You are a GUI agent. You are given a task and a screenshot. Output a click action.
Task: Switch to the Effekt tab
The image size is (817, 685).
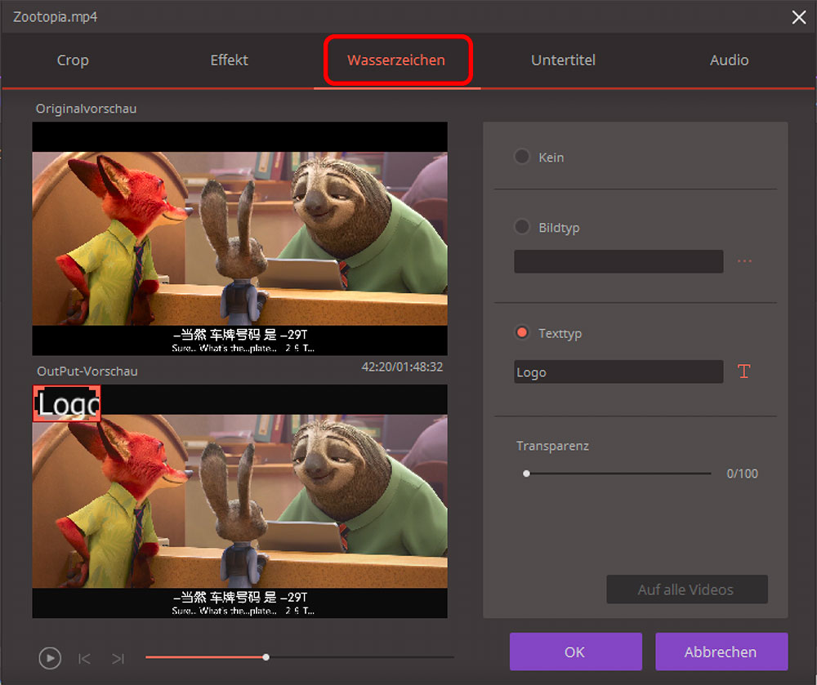click(230, 60)
